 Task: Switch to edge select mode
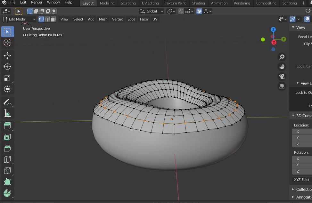click(47, 19)
